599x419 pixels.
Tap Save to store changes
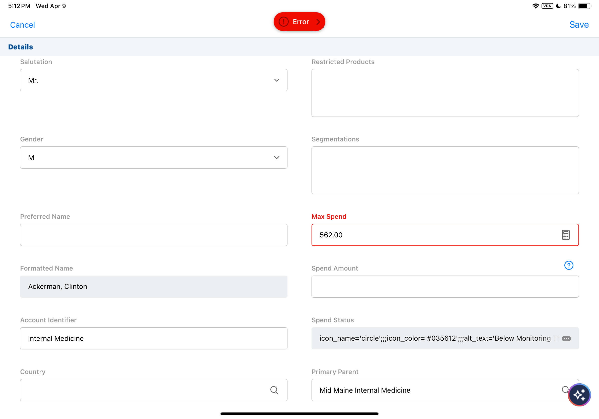coord(579,25)
